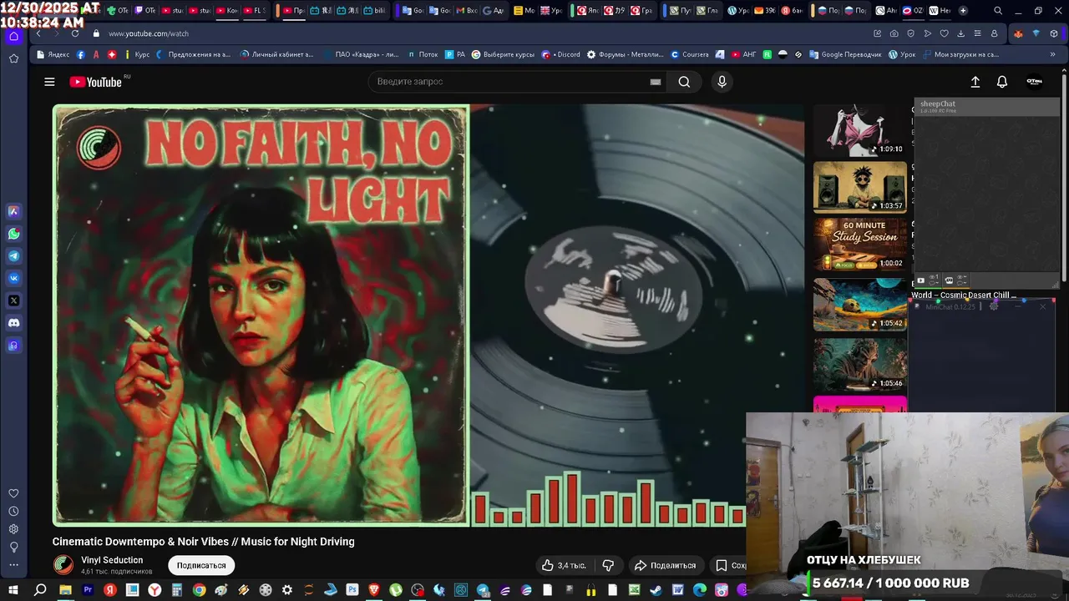Open X (Twitter) in the browser sidebar
This screenshot has height=601, width=1069.
[x=13, y=300]
